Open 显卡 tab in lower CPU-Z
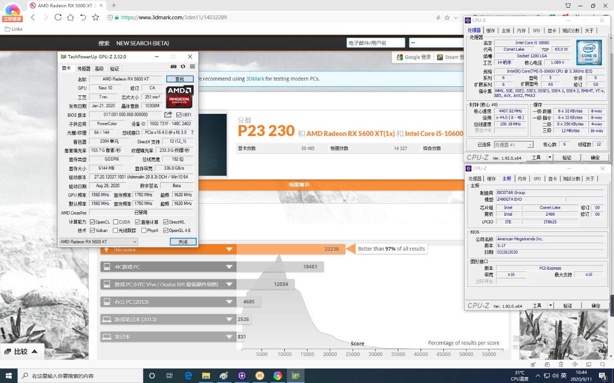Screen dimensions: 614x383 (553, 178)
